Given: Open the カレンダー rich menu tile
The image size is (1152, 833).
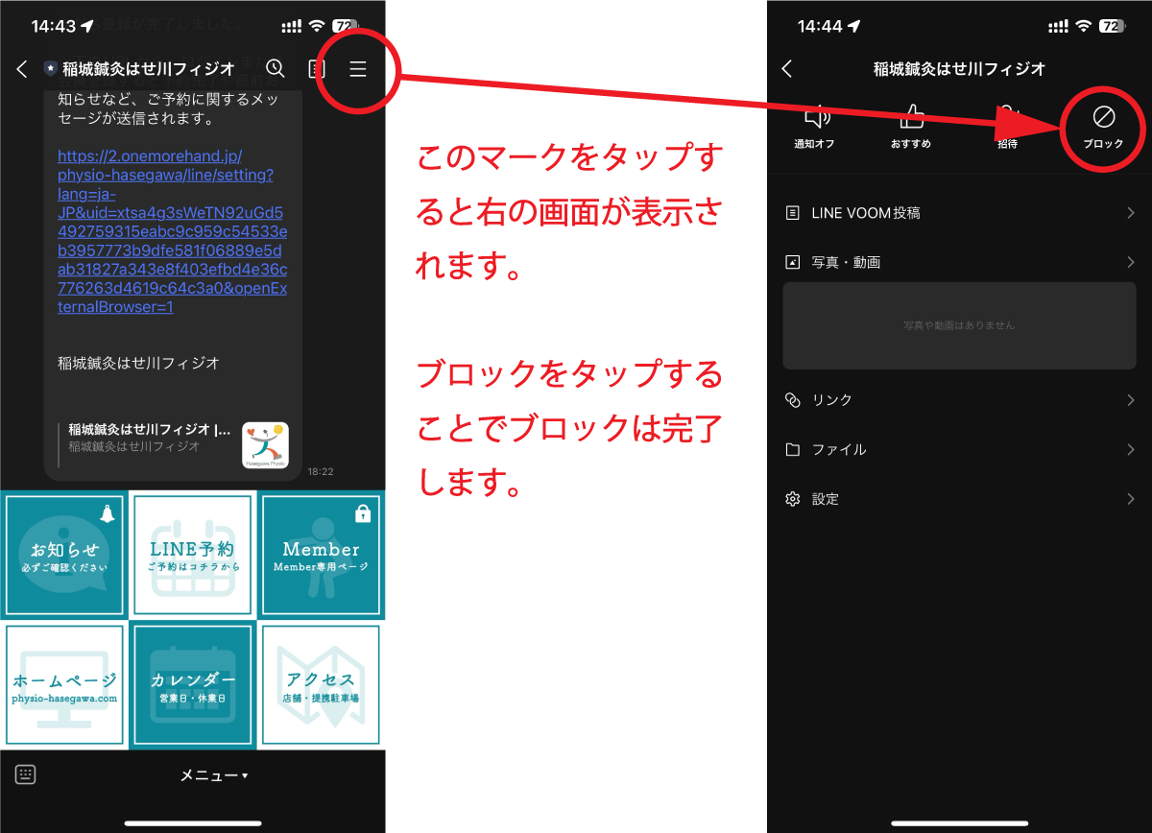Looking at the screenshot, I should click(x=193, y=685).
